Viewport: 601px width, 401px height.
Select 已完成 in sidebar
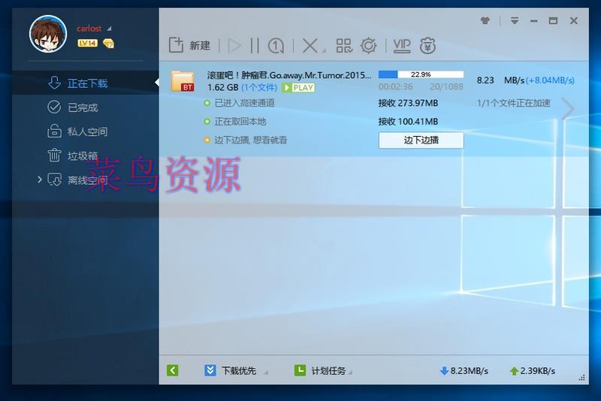click(x=85, y=107)
